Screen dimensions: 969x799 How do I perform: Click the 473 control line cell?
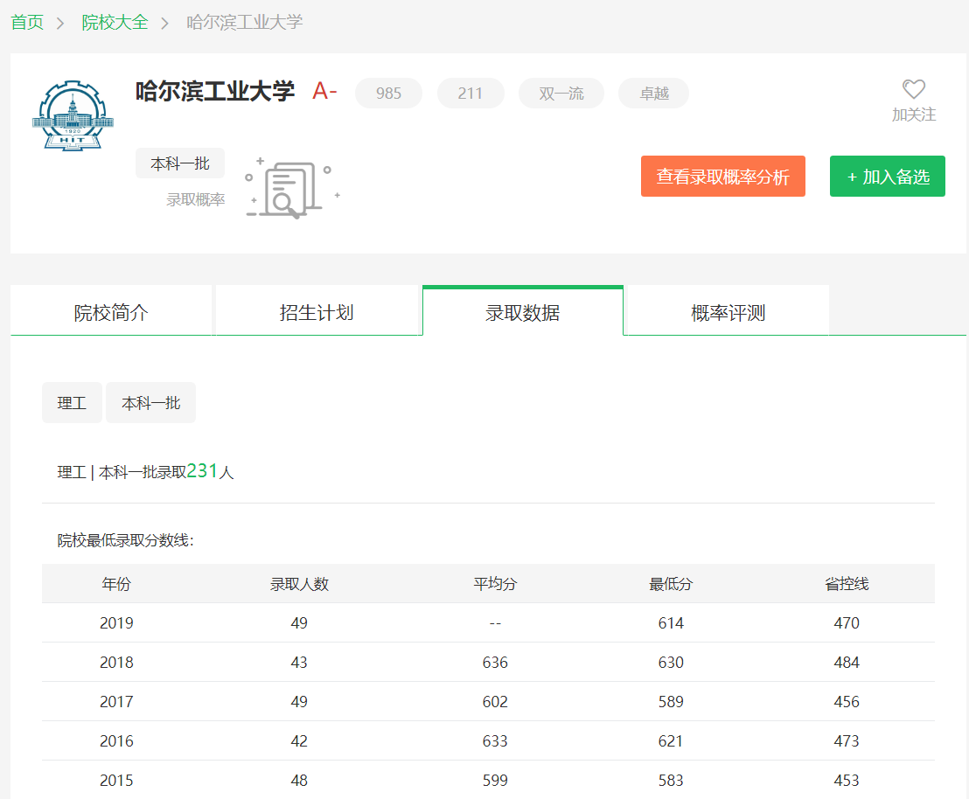coord(847,741)
